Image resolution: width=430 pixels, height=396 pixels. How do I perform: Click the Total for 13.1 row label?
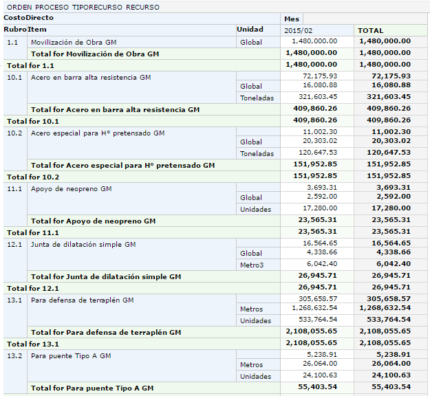[x=32, y=344]
